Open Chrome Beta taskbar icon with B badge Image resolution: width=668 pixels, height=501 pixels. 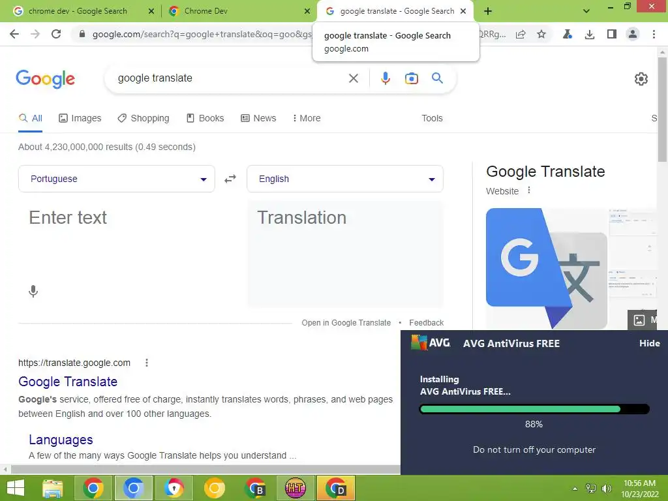tap(255, 488)
